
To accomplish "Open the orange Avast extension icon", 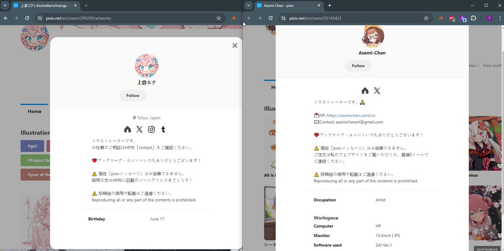I will pos(441,18).
